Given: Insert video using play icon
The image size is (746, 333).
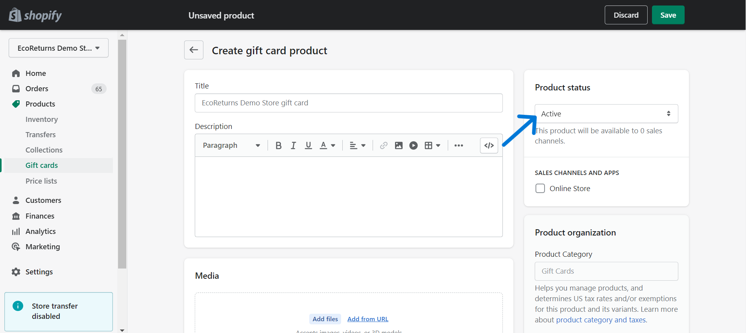Looking at the screenshot, I should [414, 145].
